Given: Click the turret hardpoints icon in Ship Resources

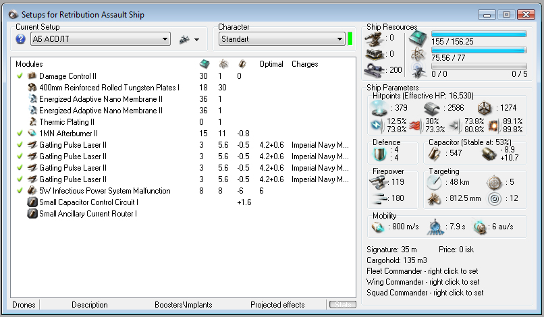Looking at the screenshot, I should [375, 39].
